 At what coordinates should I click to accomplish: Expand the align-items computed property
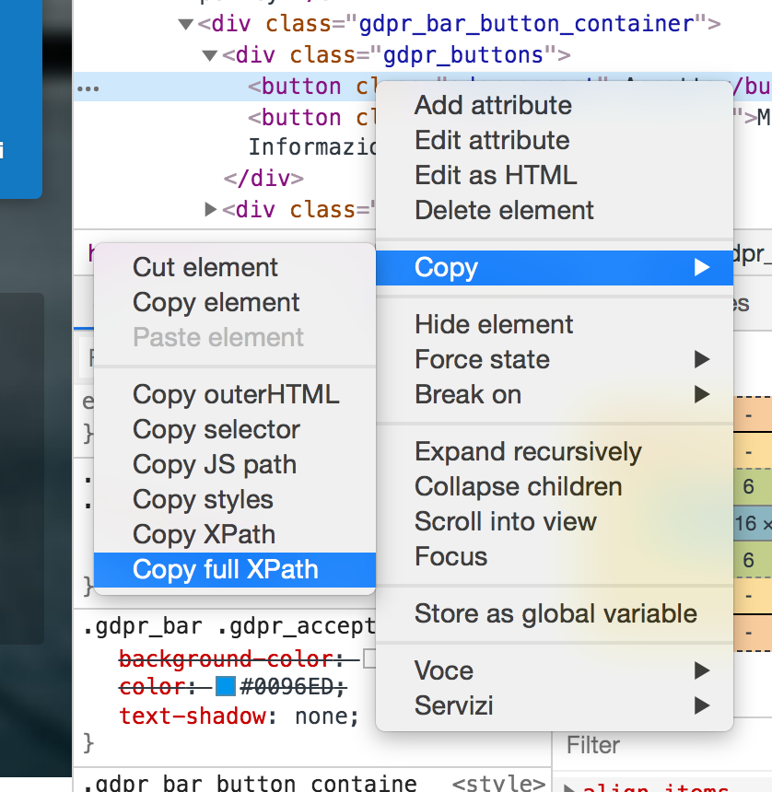pos(567,788)
